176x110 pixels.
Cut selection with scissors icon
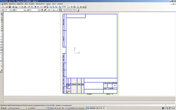click(20, 7)
